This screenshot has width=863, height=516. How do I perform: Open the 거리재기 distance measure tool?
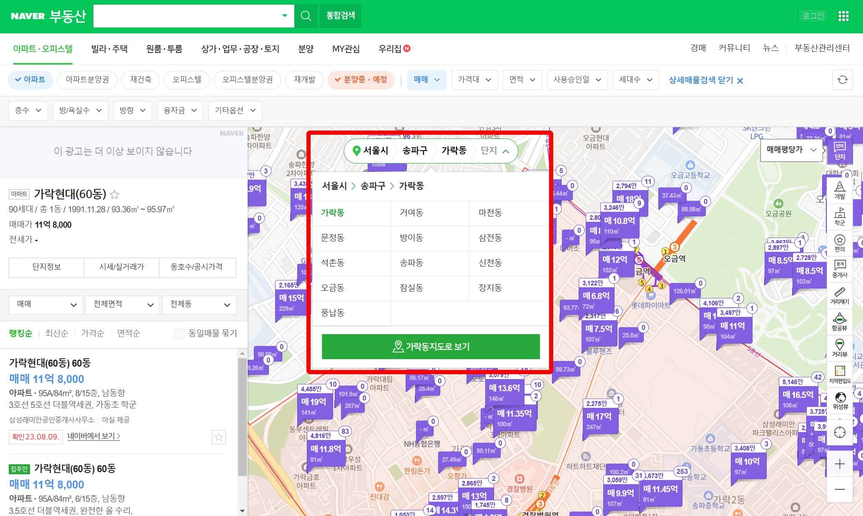[x=839, y=295]
